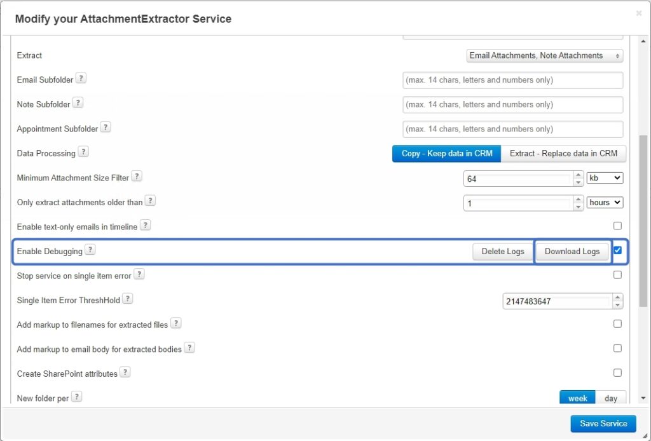
Task: Click help icon next to Note Subfolder
Action: pos(78,103)
